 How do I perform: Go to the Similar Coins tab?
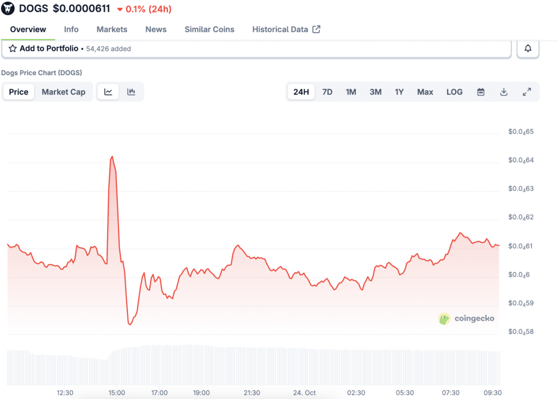pos(209,29)
